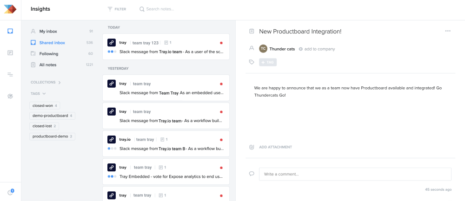Click the add Tag button
The image size is (465, 201).
[x=268, y=62]
